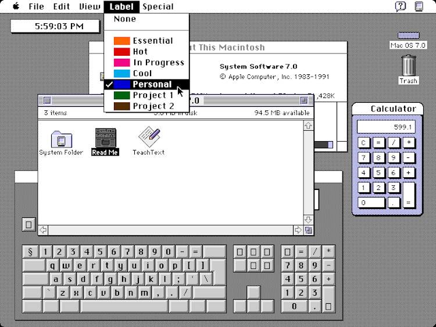Screen dimensions: 436x327
Task: Click the horizontal scroll right arrow
Action: (x=298, y=230)
